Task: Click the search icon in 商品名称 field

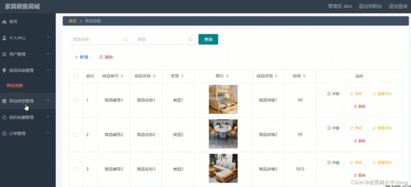Action: 125,40
